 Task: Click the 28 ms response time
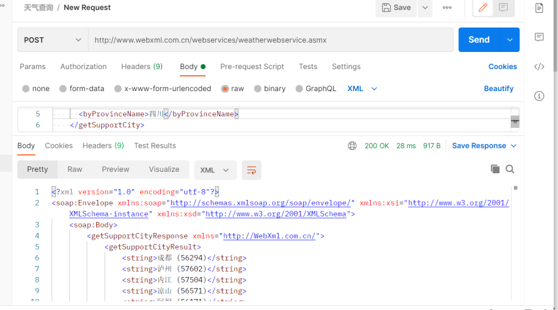(x=406, y=146)
